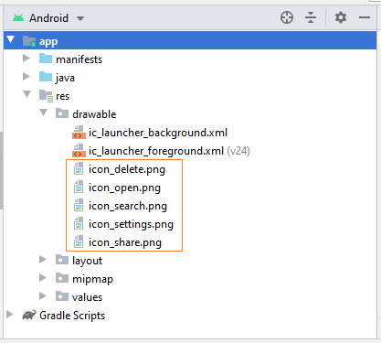Click the res folder icon
Screen dimensions: 381x343
[46, 96]
